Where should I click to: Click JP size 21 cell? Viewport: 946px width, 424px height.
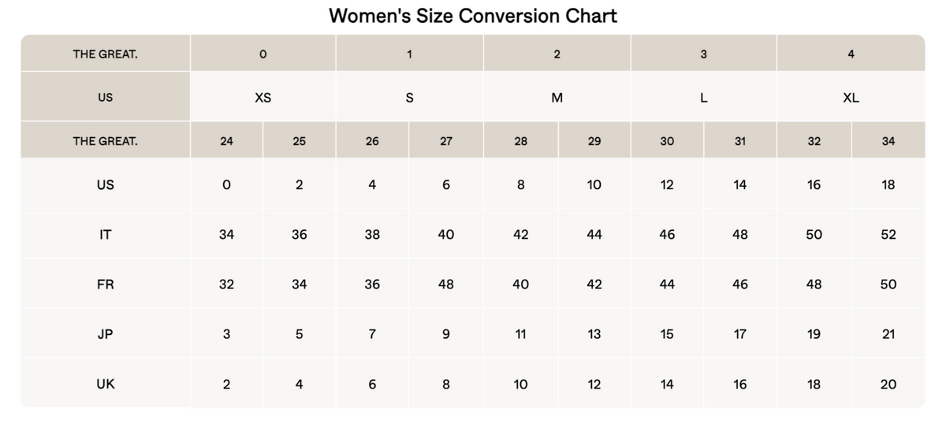click(x=888, y=334)
